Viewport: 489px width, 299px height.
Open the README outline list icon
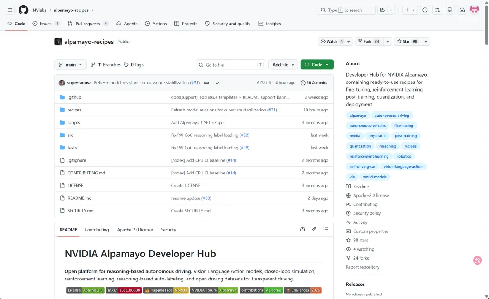click(326, 229)
